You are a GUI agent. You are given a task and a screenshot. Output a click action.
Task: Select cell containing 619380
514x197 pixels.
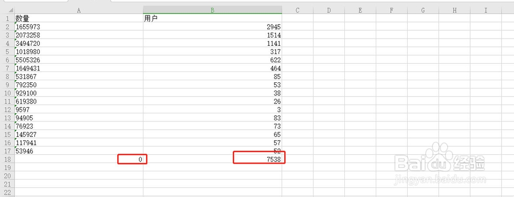coord(79,101)
